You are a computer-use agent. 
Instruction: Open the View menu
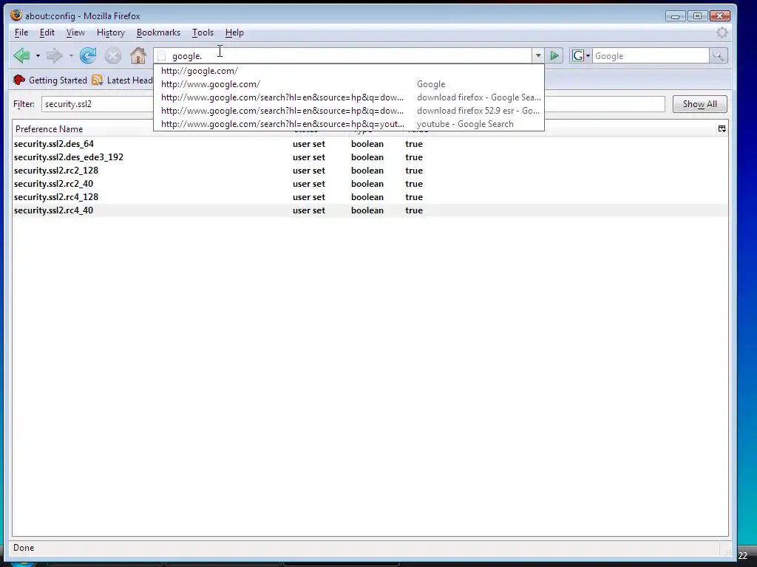(x=75, y=32)
